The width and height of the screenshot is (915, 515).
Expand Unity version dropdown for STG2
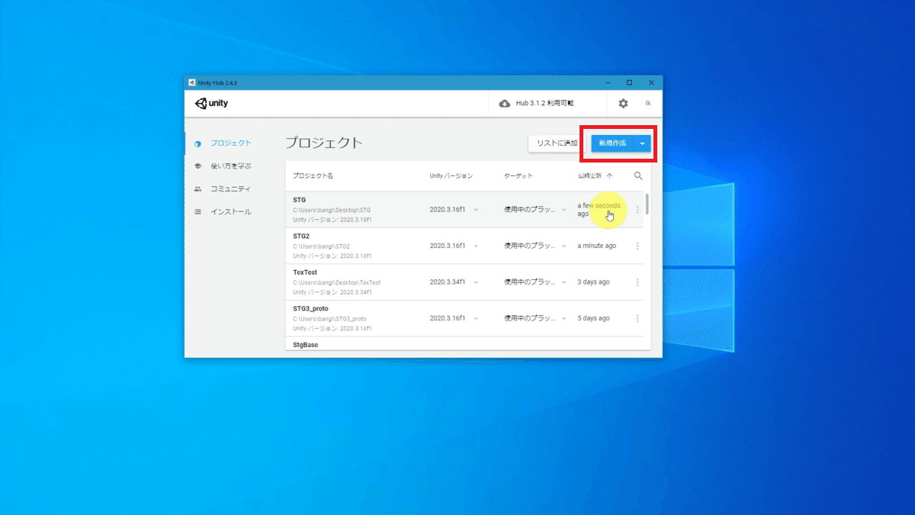[476, 246]
